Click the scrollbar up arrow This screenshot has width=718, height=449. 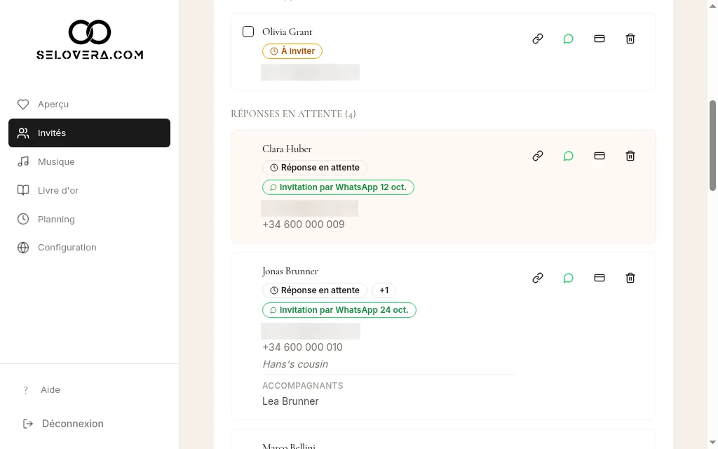click(712, 5)
